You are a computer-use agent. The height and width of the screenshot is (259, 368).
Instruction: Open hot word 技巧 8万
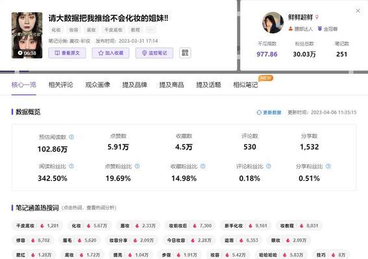click(331, 254)
